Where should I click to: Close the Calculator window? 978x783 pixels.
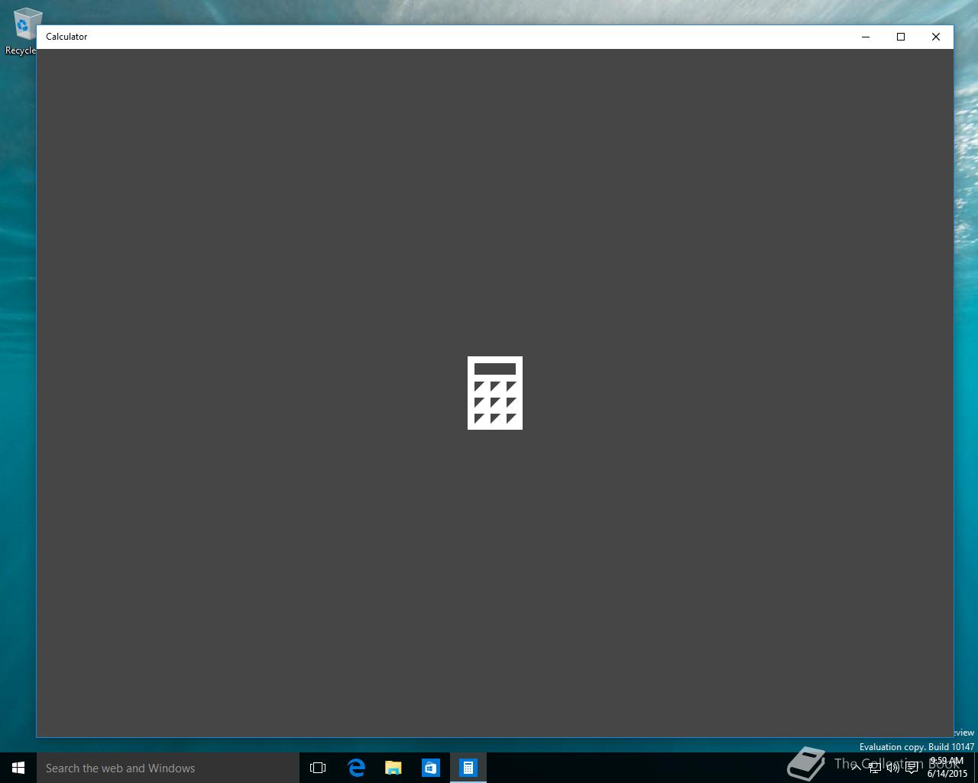[936, 37]
